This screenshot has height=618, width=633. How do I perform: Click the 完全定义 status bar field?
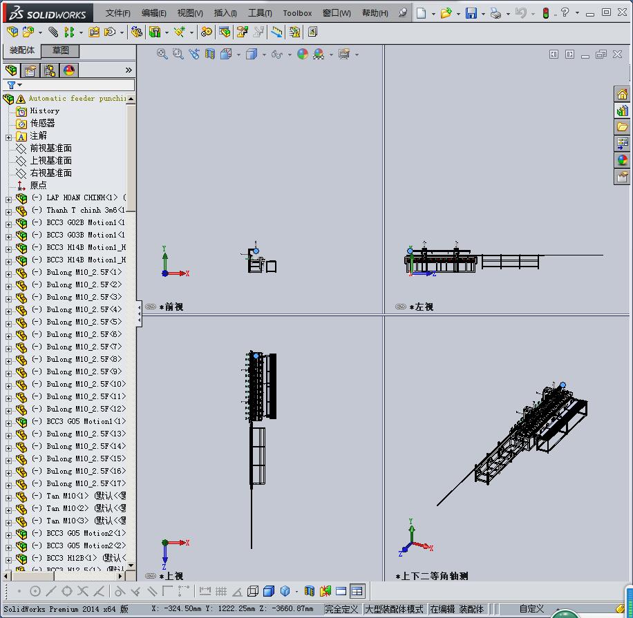tap(341, 609)
